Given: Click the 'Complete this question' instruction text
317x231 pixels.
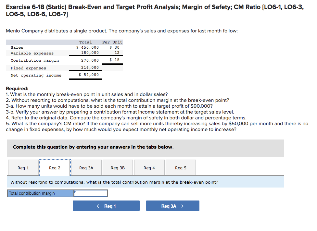Looking at the screenshot, I should [93, 147].
